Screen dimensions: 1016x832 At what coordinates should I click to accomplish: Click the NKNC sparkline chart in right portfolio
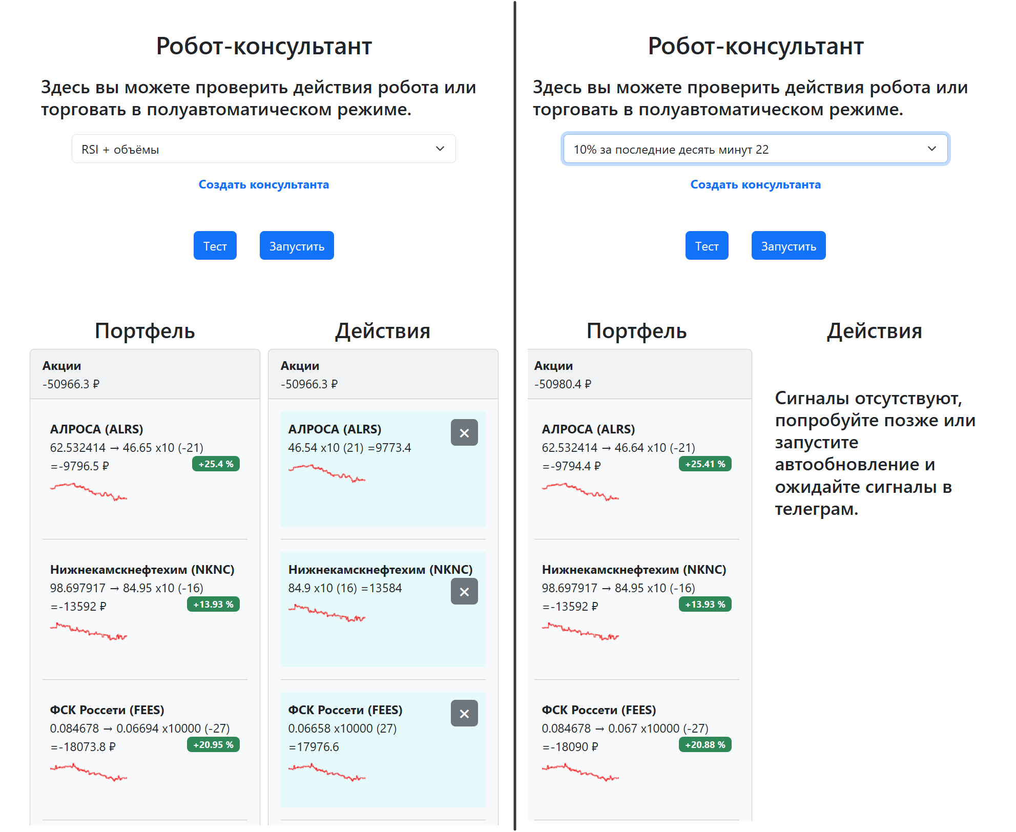pyautogui.click(x=580, y=632)
